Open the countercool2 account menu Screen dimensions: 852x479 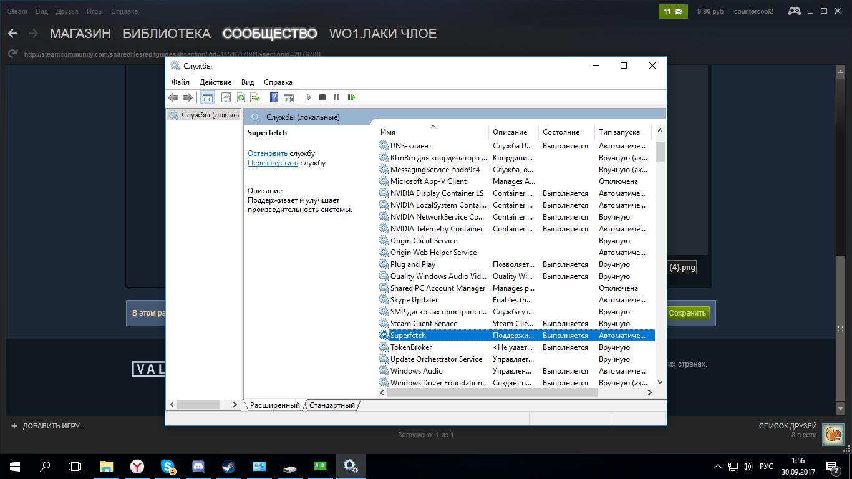pos(754,11)
